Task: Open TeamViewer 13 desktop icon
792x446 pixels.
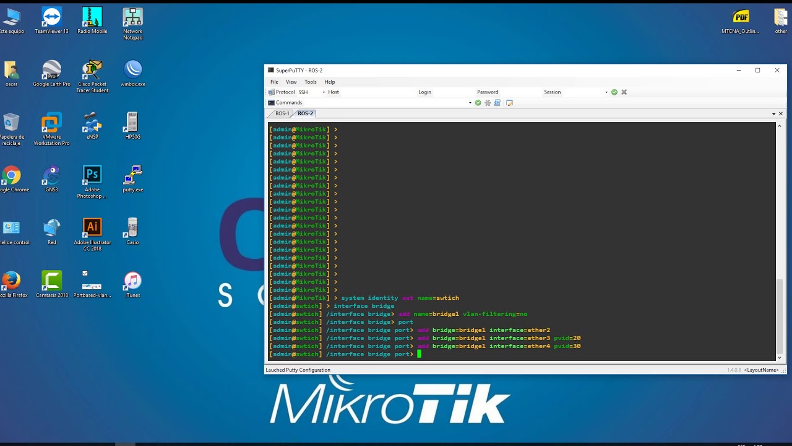Action: [x=52, y=20]
